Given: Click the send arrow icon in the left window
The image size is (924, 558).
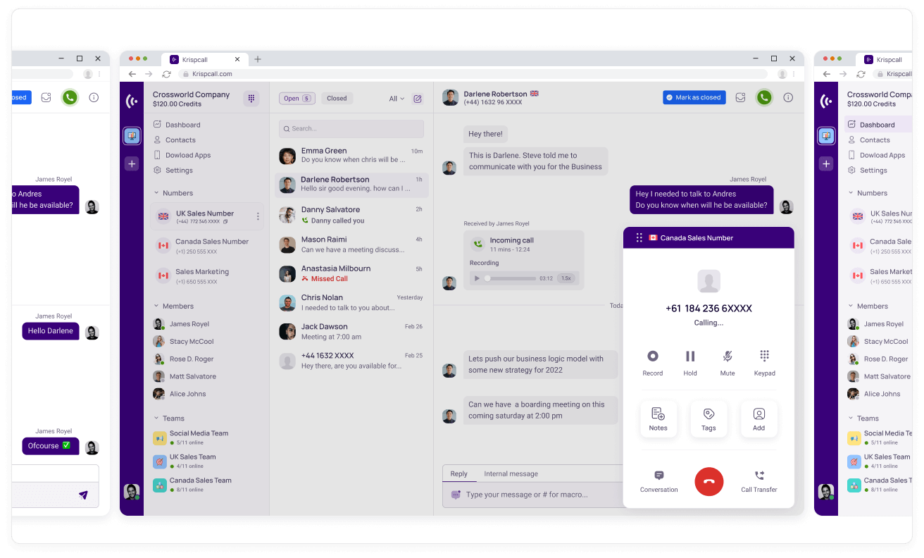Looking at the screenshot, I should [83, 495].
